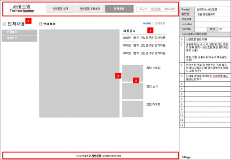This screenshot has height=160, width=231.
Task: Click 인재채용 in the breadcrumb trail
Action: (x=160, y=23)
